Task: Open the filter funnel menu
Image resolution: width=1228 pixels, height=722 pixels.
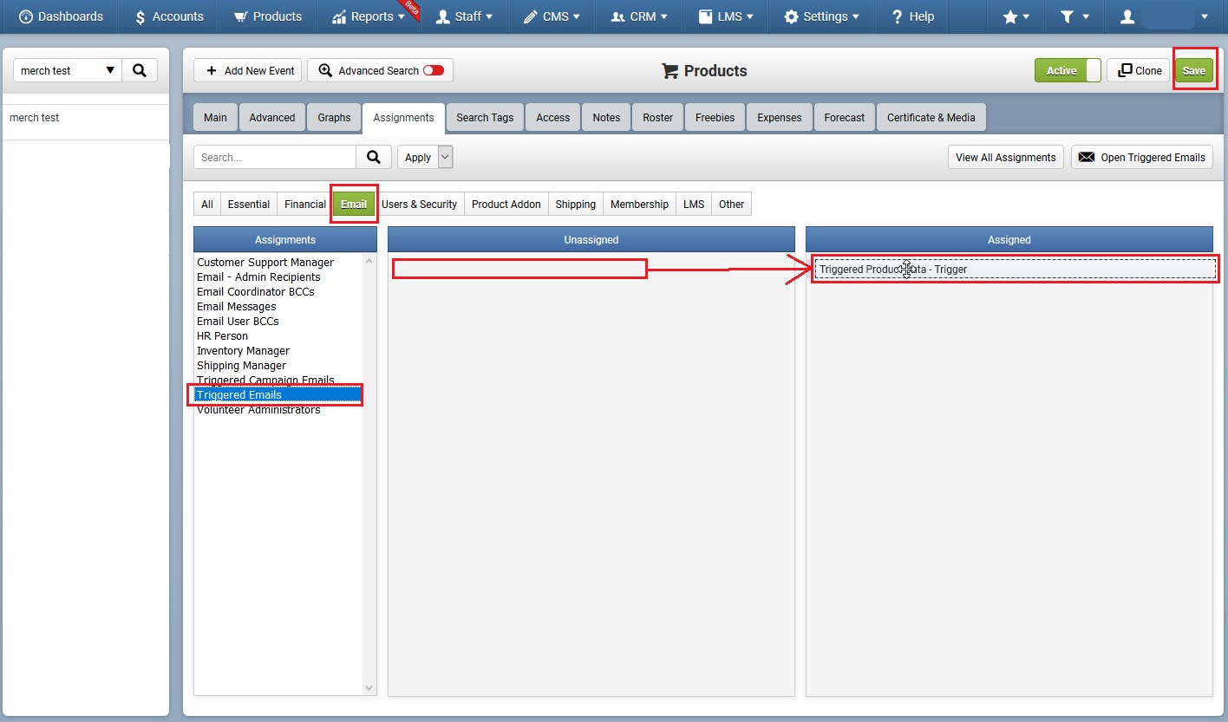Action: point(1074,16)
